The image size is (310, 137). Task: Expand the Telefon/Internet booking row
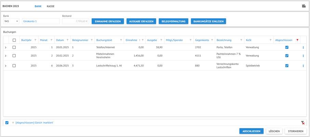[x=6, y=48]
